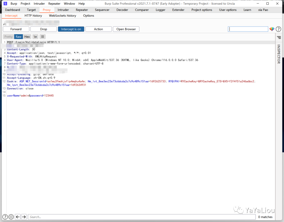Switch to the Intruder tool tab
Viewport: 284px width, 222px height.
coord(63,10)
